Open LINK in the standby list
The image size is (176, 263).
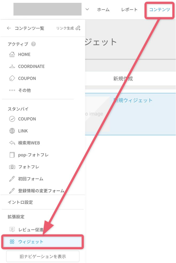coord(23,131)
